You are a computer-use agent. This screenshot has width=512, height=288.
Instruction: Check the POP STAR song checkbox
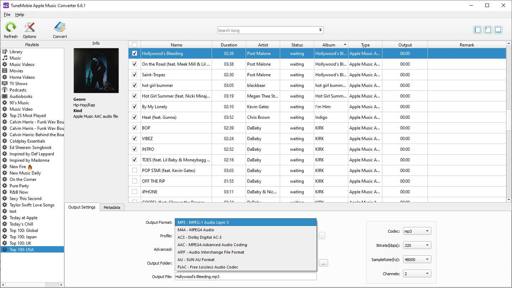click(134, 171)
